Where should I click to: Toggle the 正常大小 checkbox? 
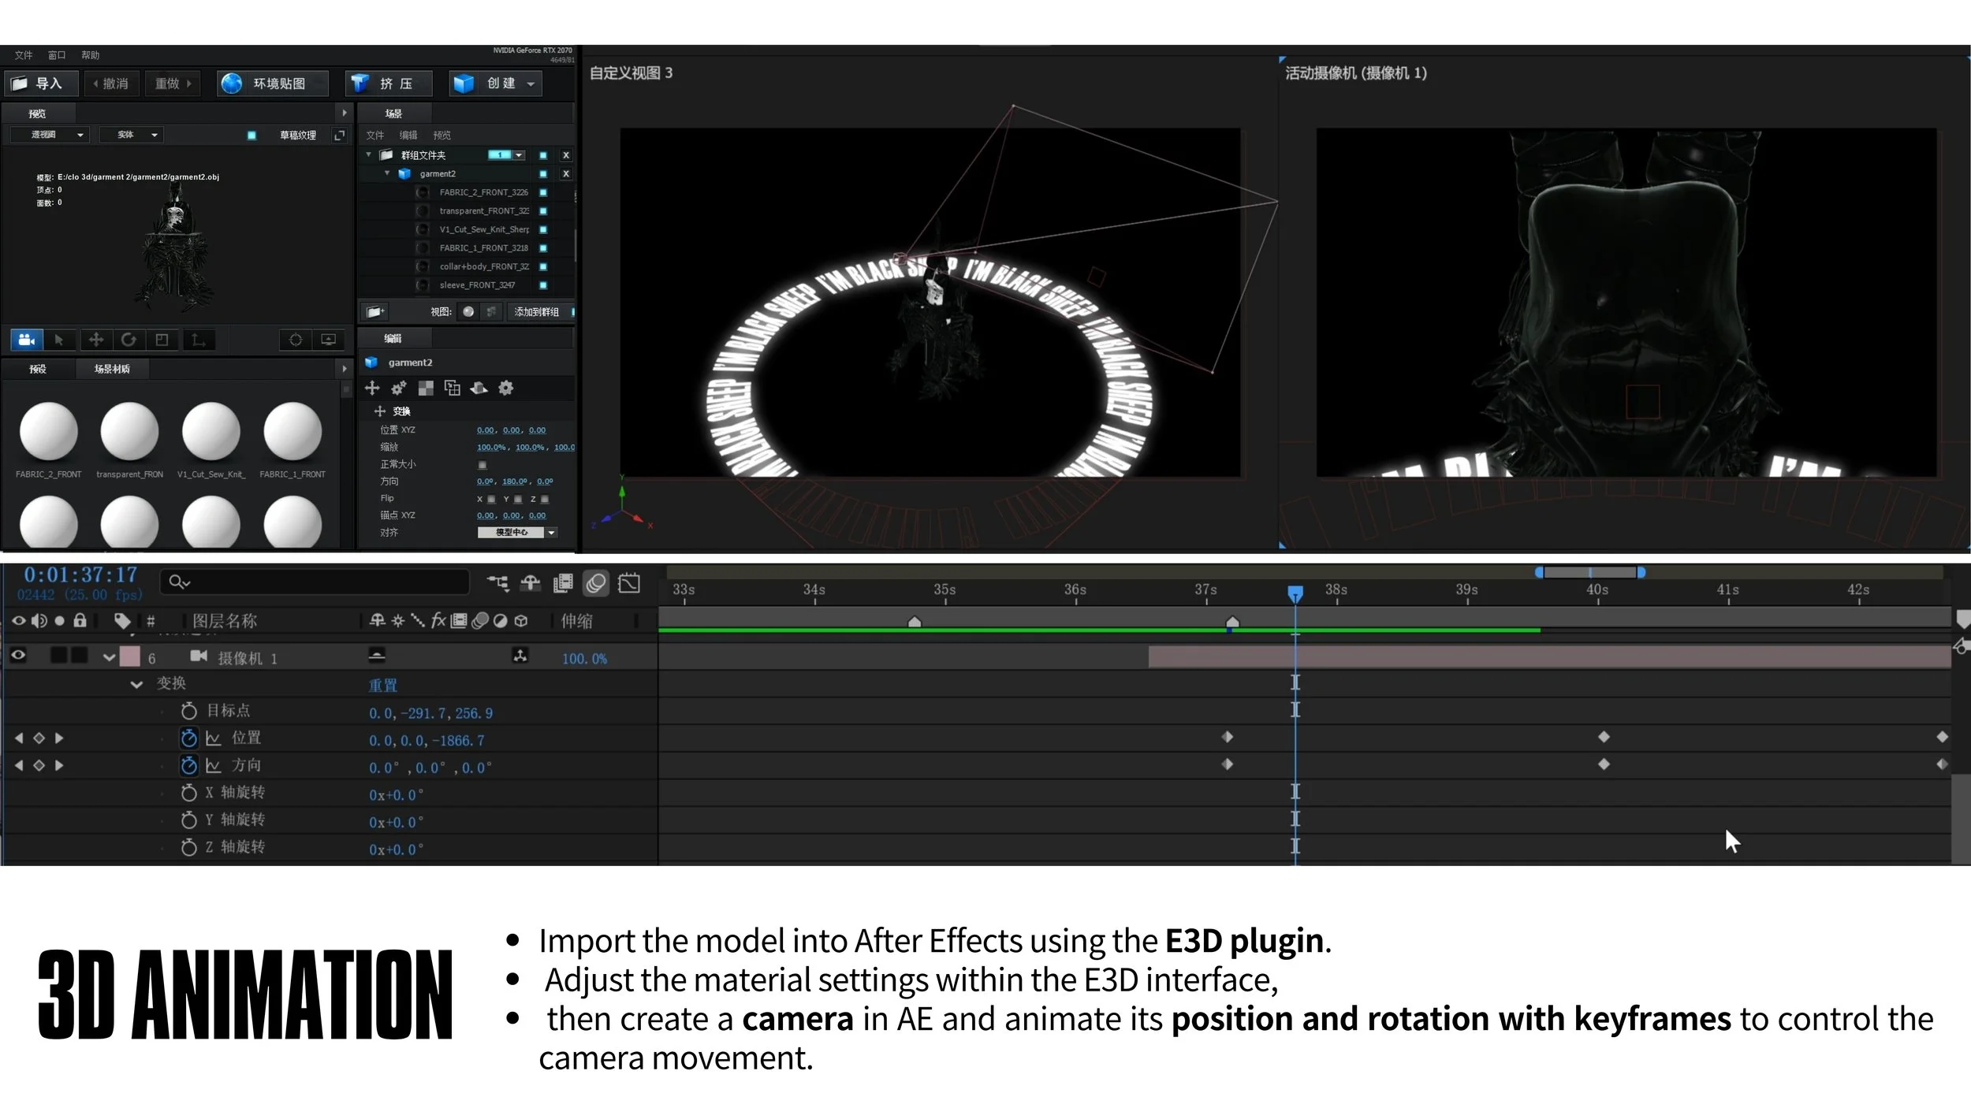tap(483, 465)
